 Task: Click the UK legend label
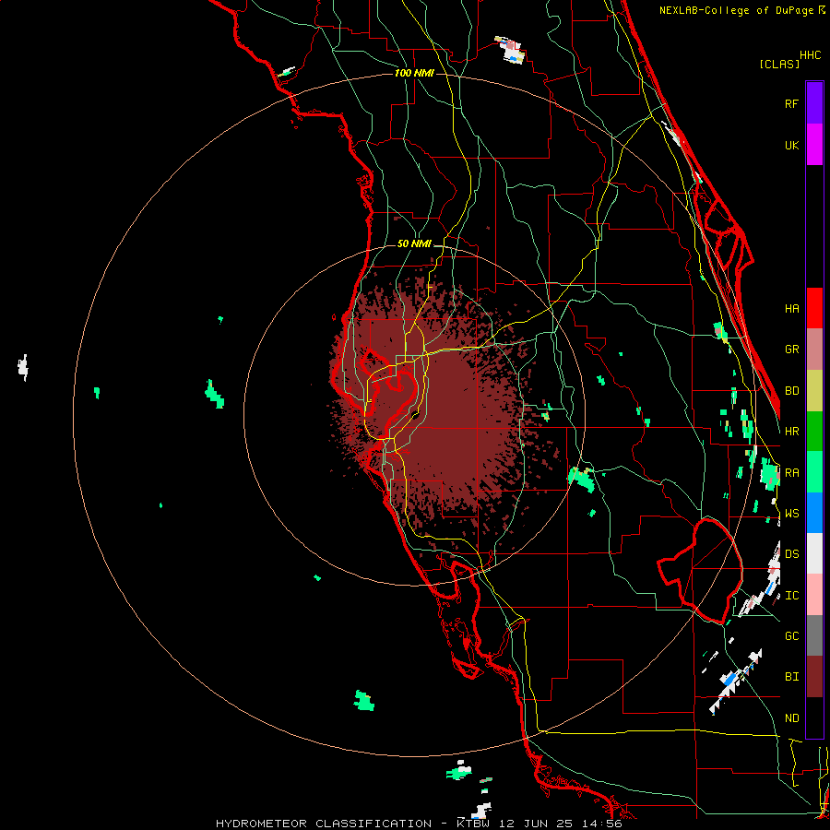pyautogui.click(x=791, y=145)
